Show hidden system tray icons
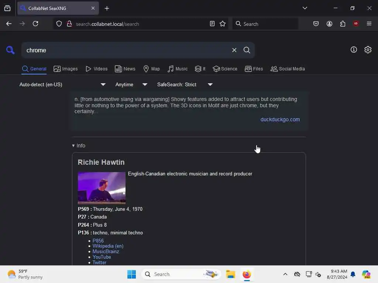Image resolution: width=378 pixels, height=283 pixels. coord(285,274)
